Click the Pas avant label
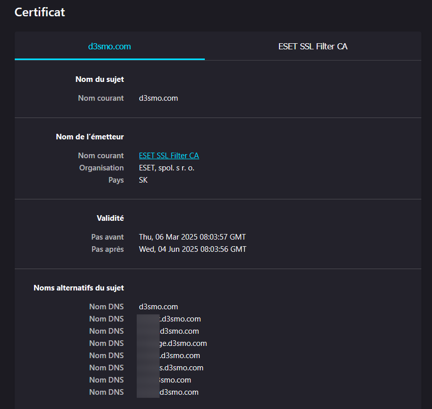This screenshot has width=432, height=409. click(107, 237)
